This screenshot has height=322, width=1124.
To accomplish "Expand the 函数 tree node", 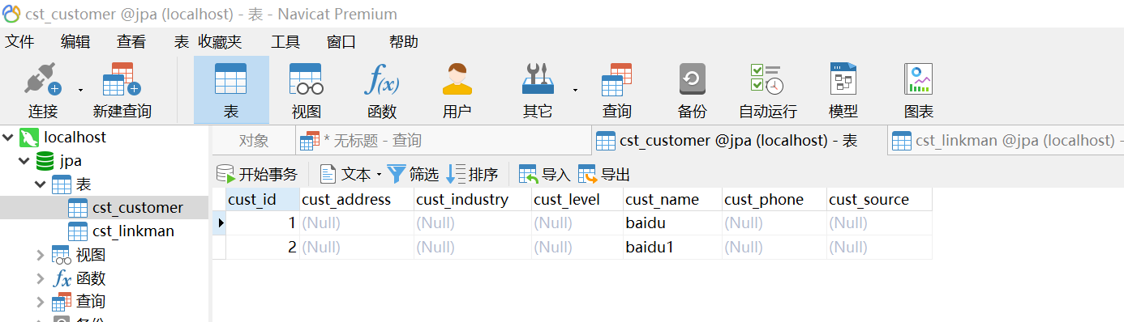I will click(41, 279).
